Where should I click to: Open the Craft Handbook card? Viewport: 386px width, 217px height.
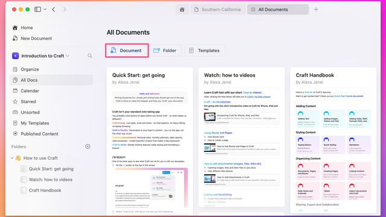pyautogui.click(x=334, y=140)
